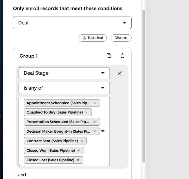
Task: Expand the stage values list arrow
Action: (103, 131)
